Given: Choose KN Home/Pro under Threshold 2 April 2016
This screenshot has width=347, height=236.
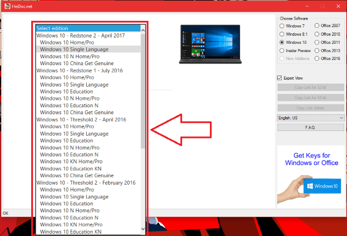Looking at the screenshot, I should [88, 162].
